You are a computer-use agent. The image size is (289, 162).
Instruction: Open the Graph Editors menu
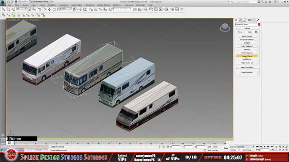pyautogui.click(x=77, y=5)
